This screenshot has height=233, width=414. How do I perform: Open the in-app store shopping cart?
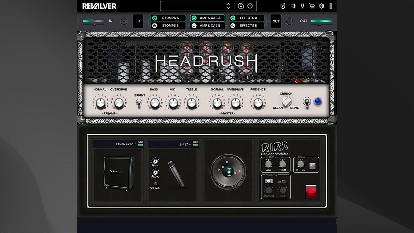[311, 6]
